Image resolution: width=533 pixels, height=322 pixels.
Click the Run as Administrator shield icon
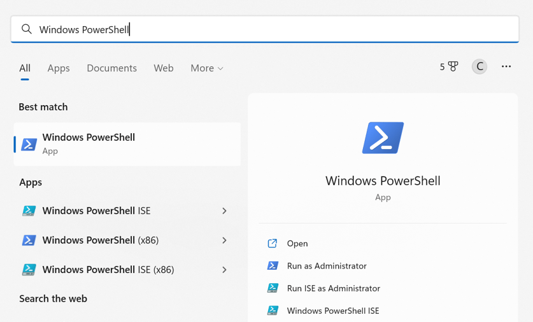(273, 266)
